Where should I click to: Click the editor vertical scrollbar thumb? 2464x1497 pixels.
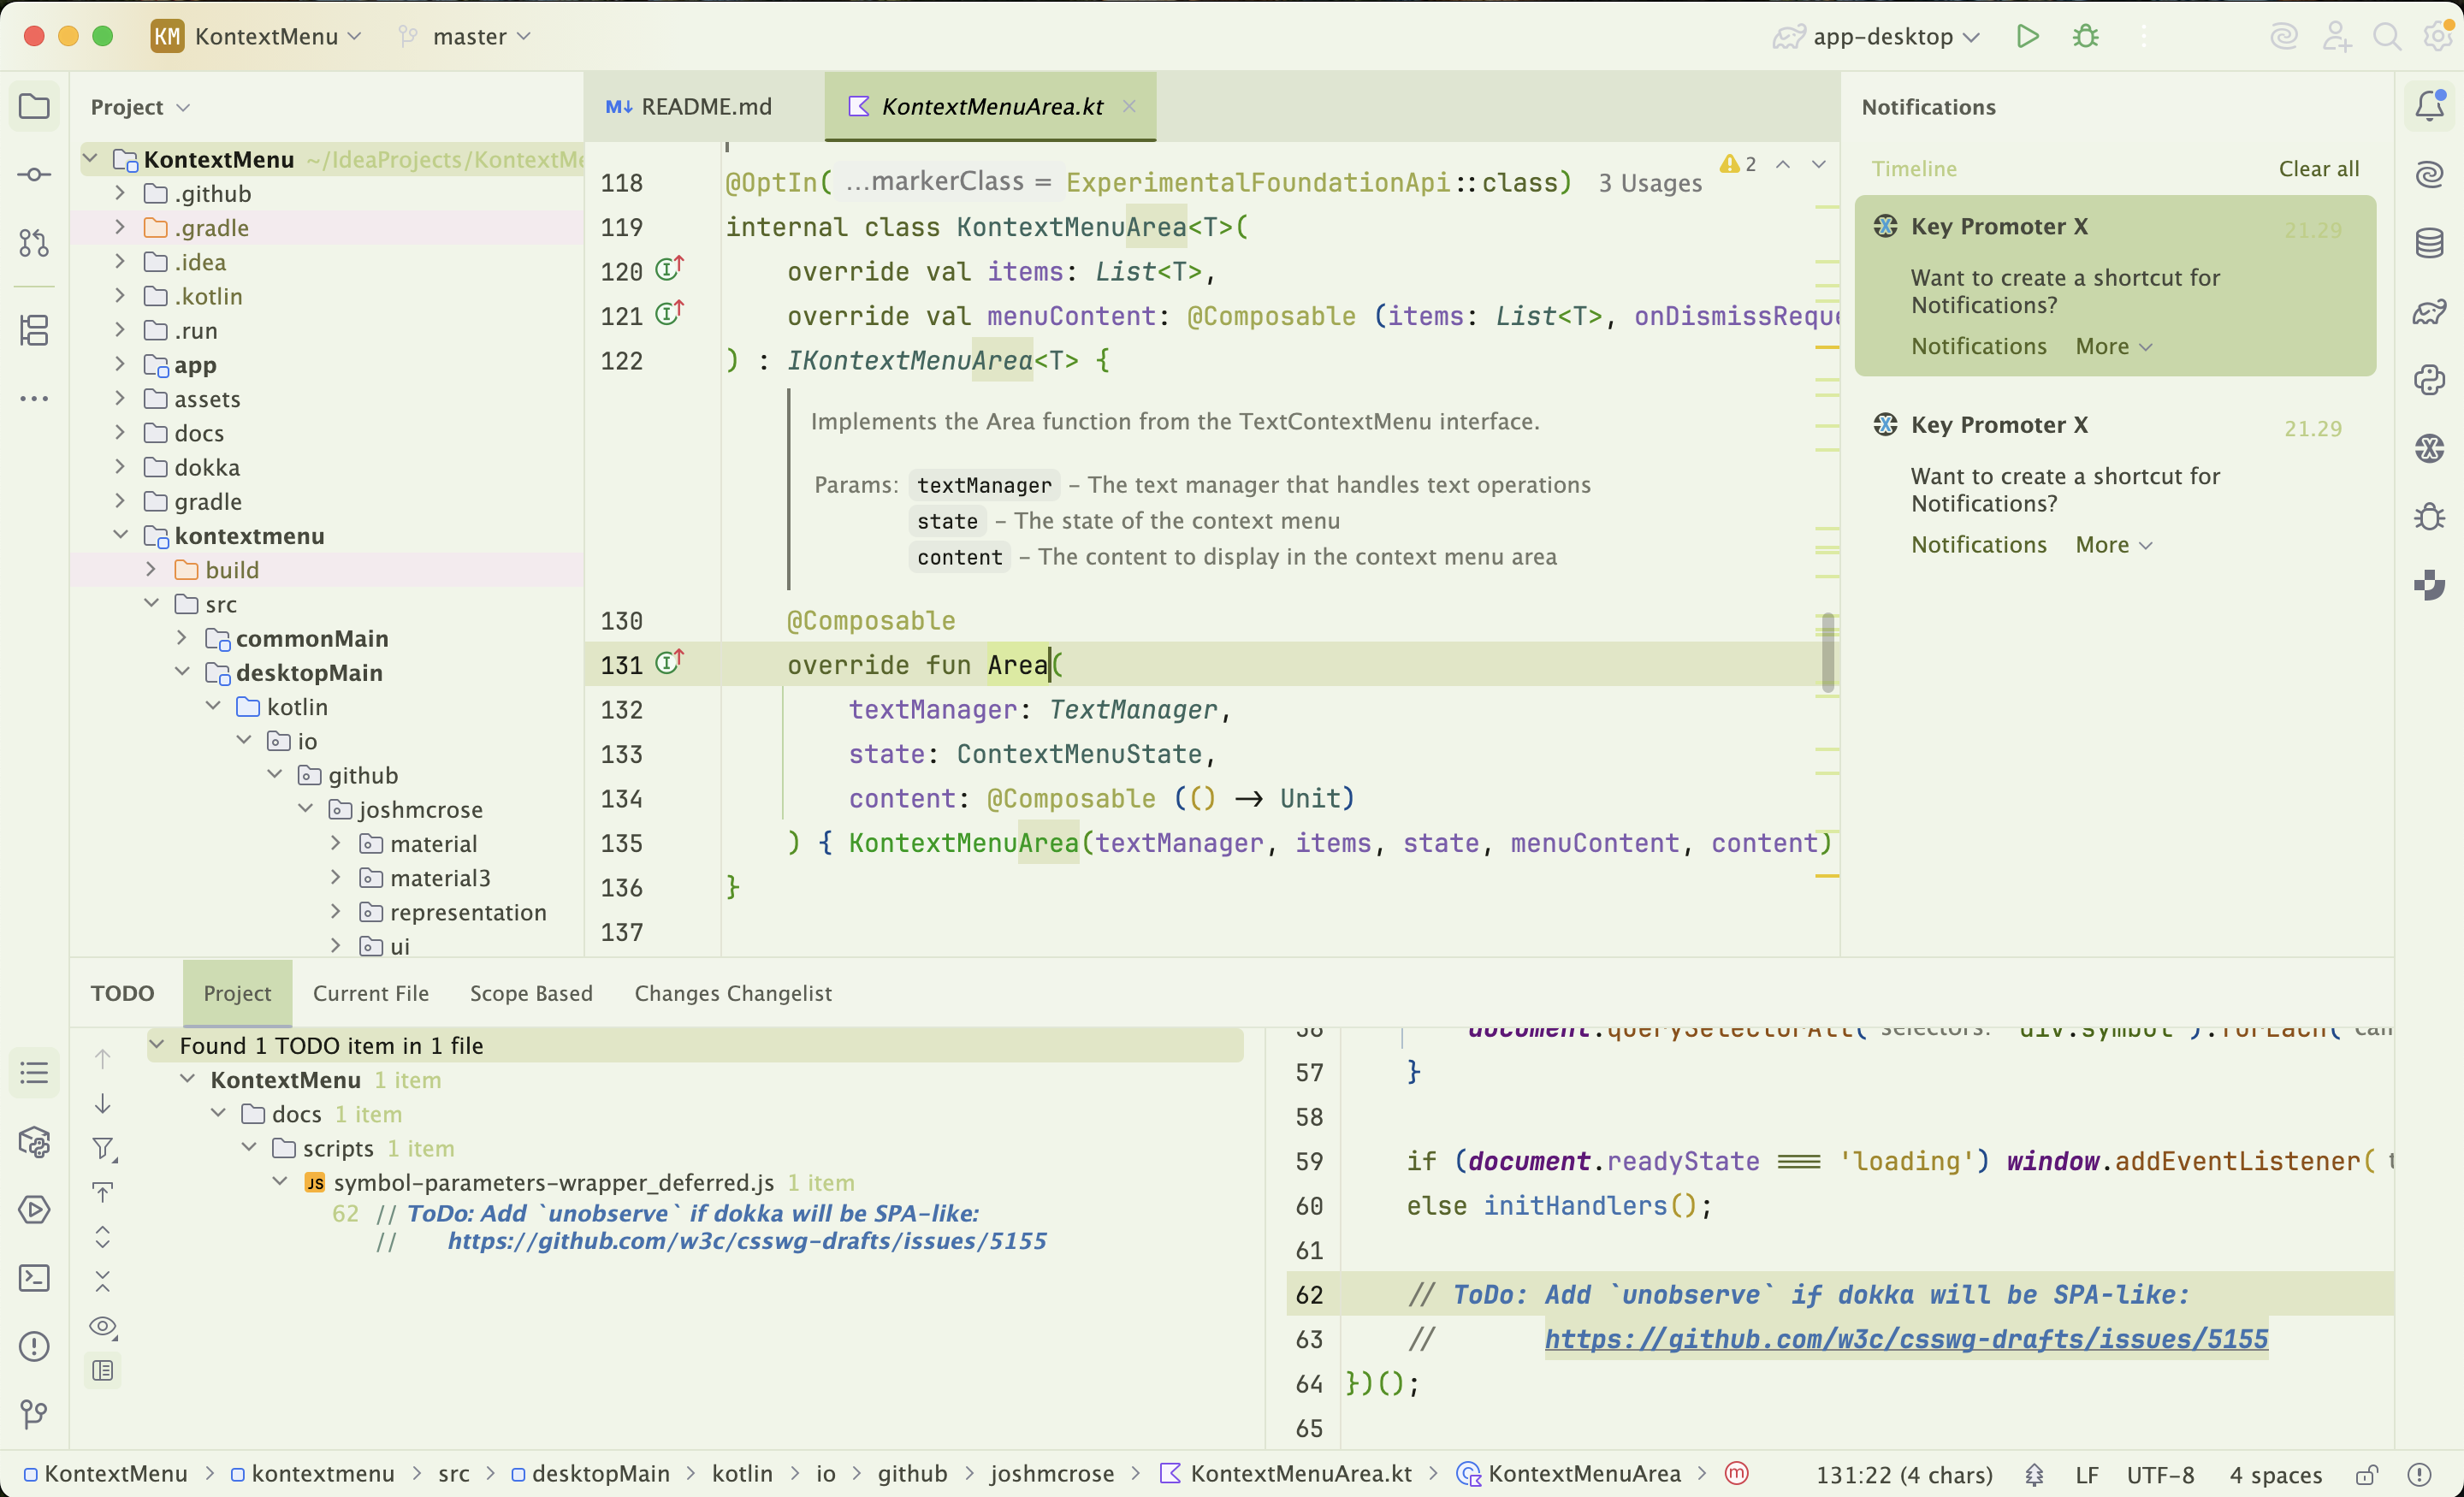click(x=1827, y=652)
